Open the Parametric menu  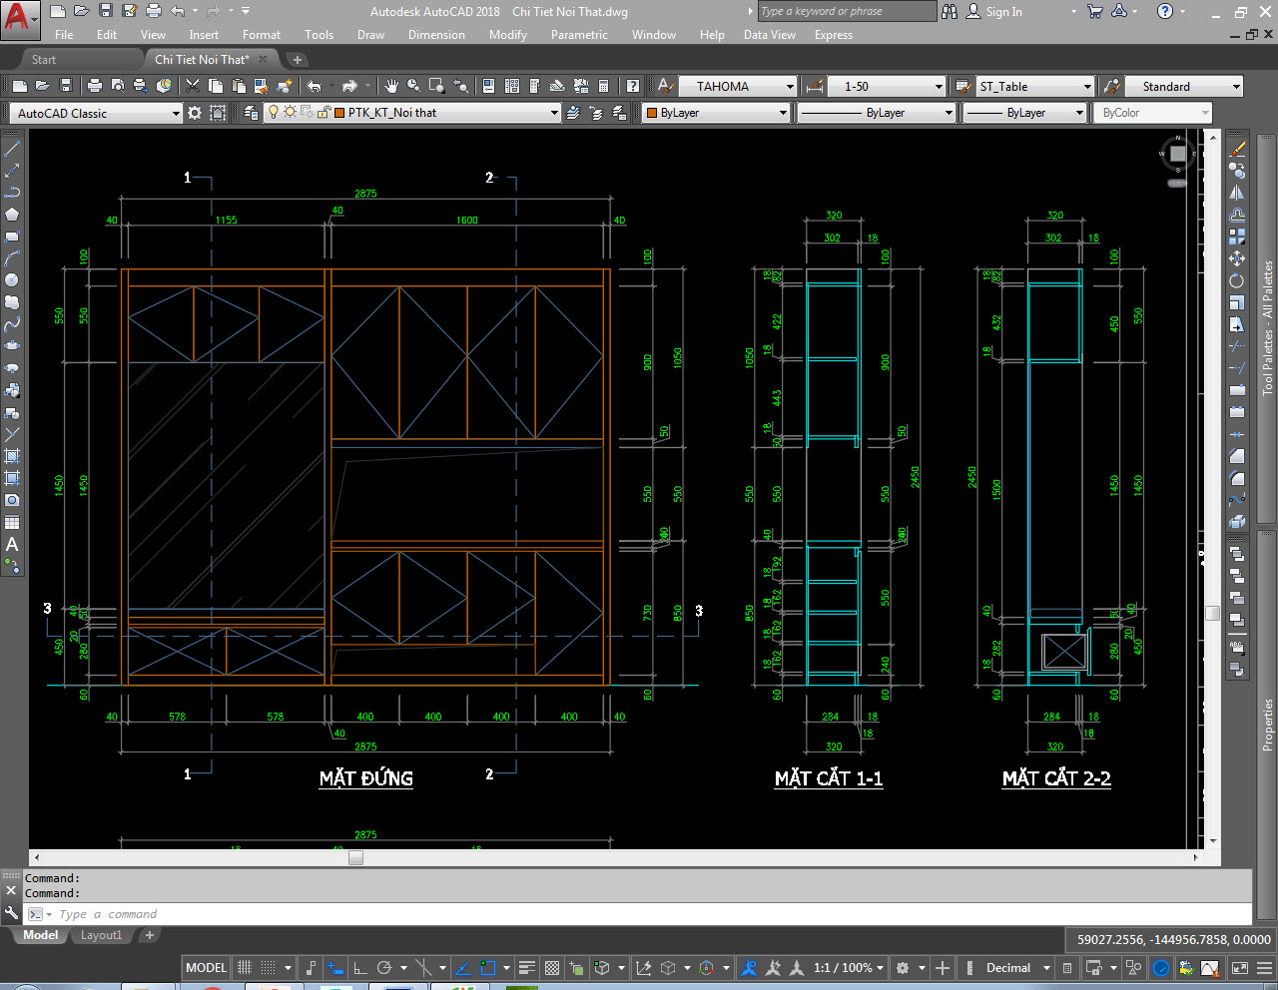579,35
